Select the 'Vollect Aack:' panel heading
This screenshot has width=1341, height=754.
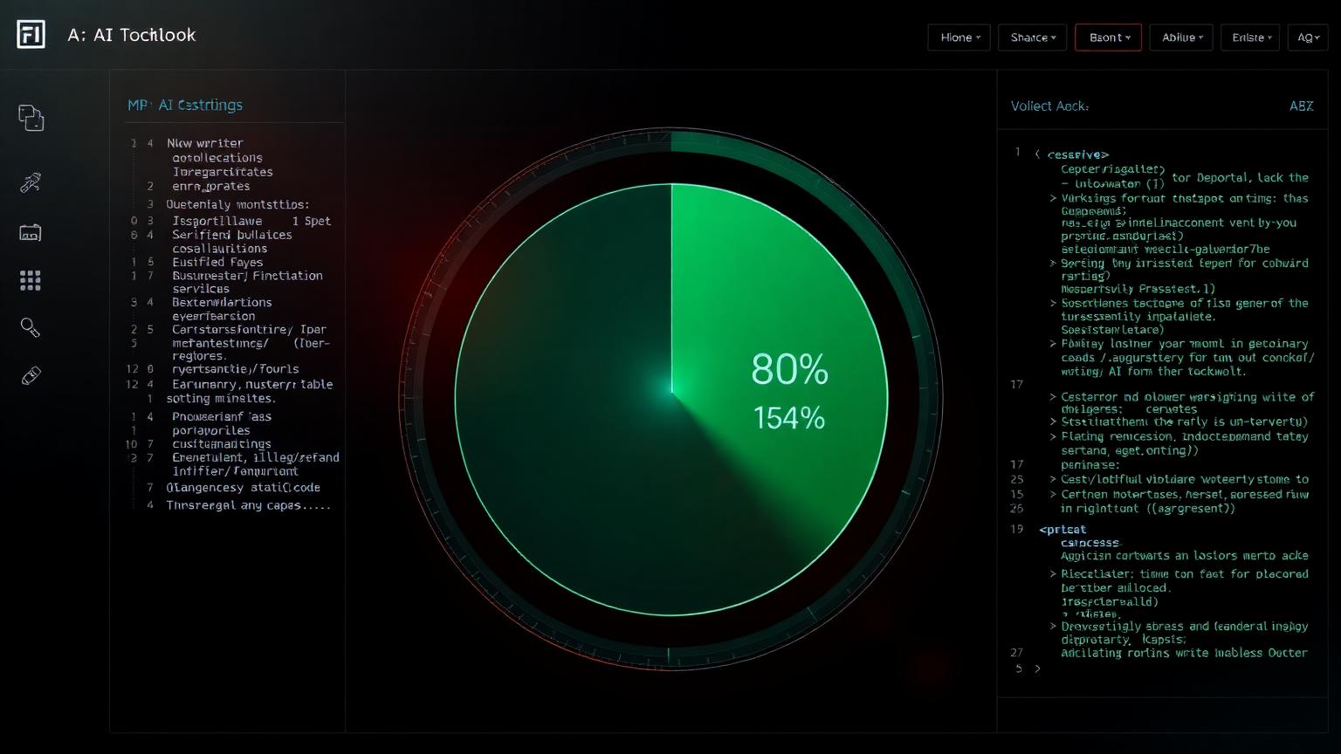1049,106
